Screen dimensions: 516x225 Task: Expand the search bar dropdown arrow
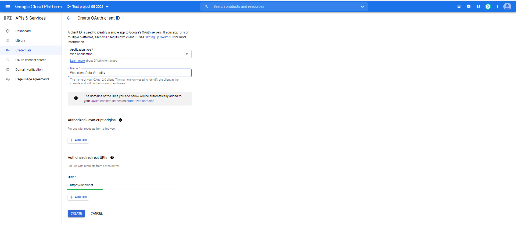coord(362,7)
